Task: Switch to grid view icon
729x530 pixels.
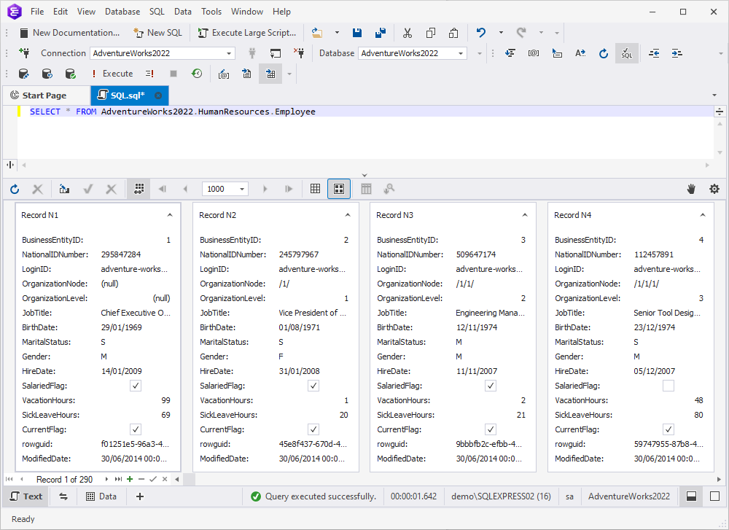Action: [x=315, y=189]
